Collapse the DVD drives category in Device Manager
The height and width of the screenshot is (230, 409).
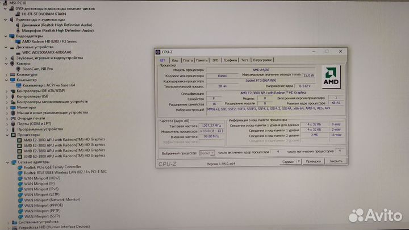(x=6, y=9)
